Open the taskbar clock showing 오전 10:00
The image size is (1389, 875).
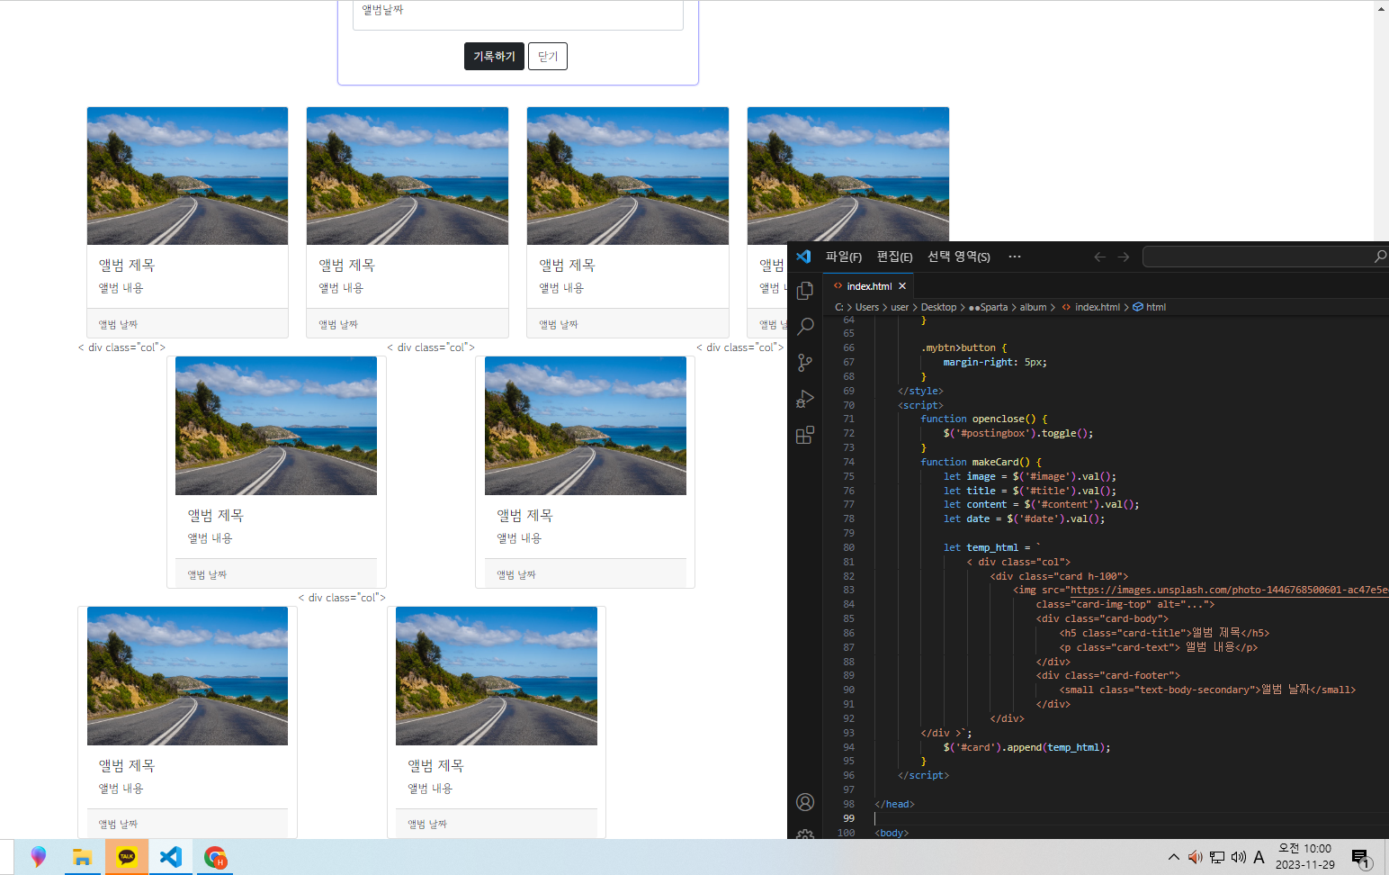(x=1304, y=857)
